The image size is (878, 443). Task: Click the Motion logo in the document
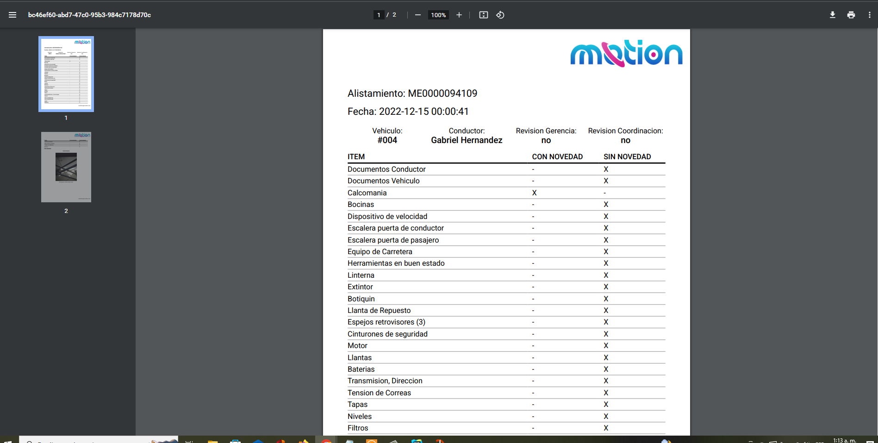coord(626,54)
